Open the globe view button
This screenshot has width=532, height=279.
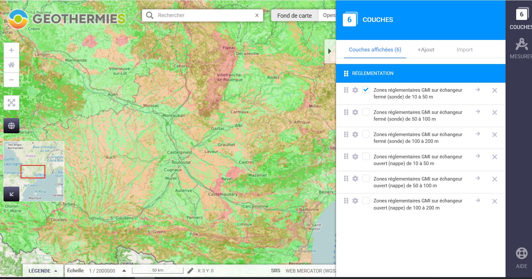[11, 126]
